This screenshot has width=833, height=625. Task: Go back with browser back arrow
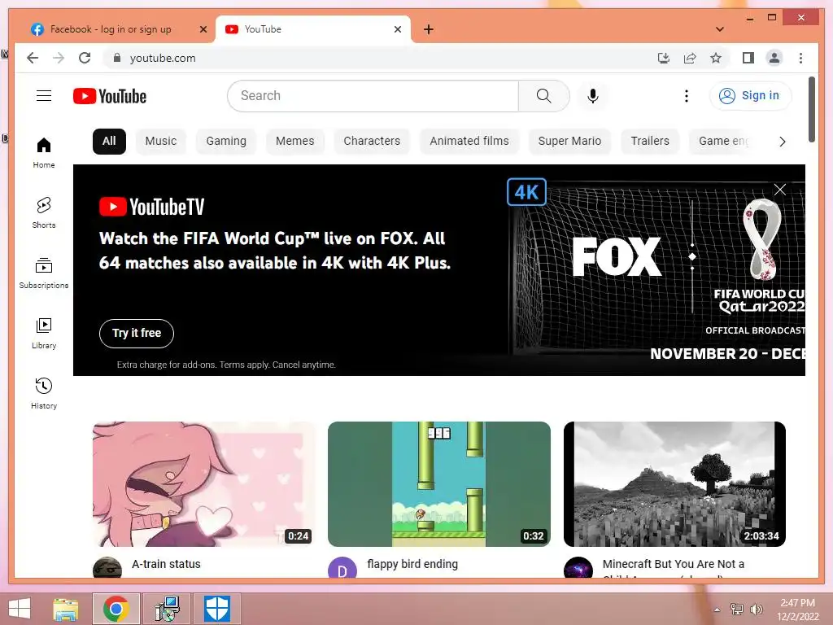[x=33, y=58]
